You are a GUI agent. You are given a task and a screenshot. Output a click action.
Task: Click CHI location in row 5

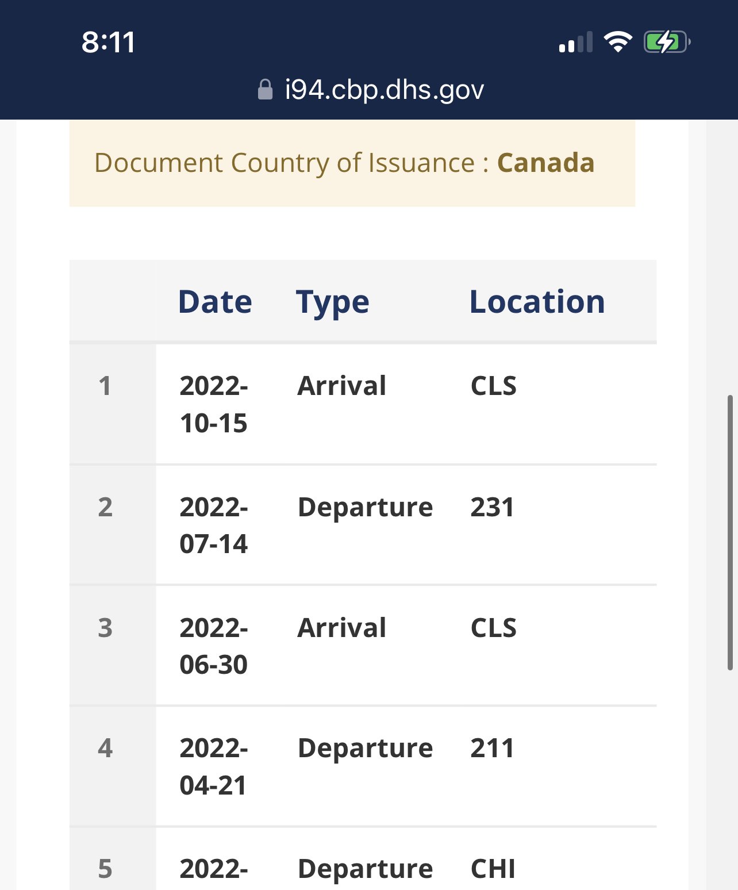point(493,869)
